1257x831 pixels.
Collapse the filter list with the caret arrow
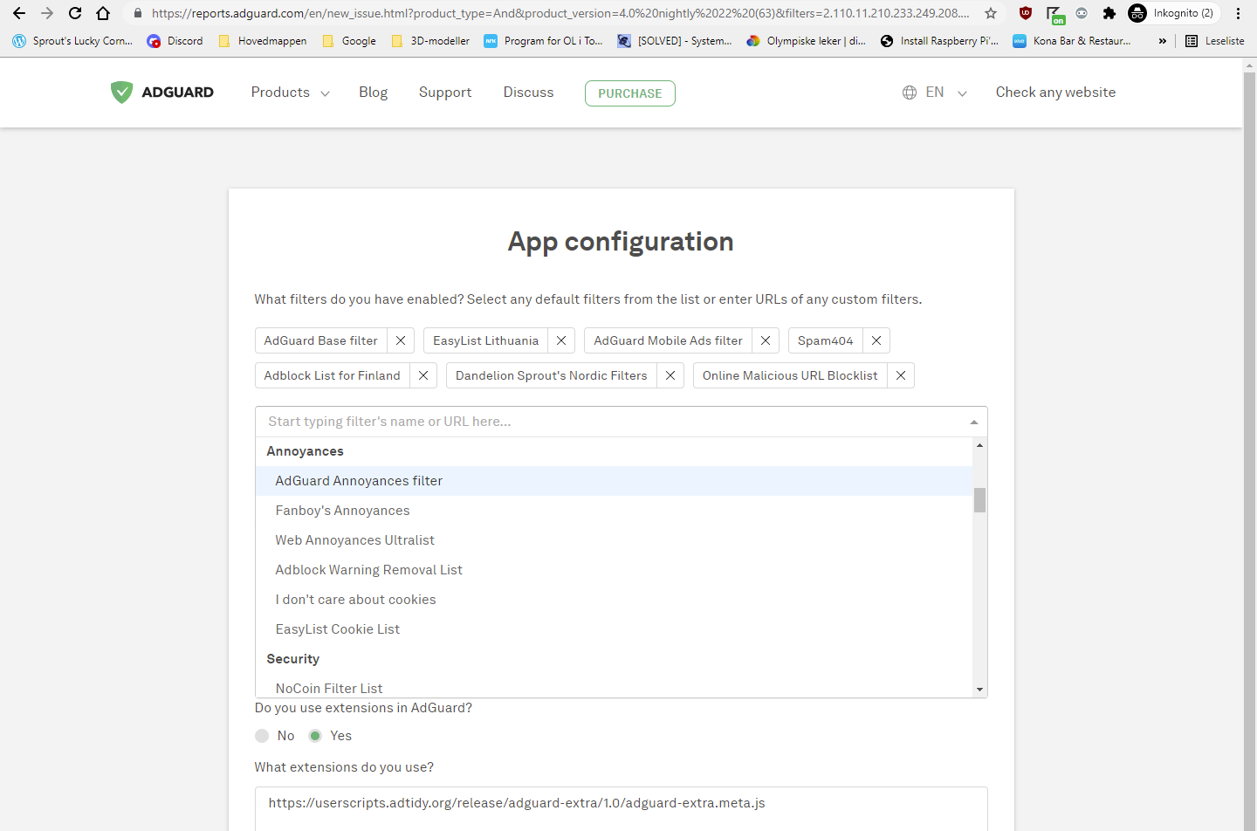pos(972,422)
